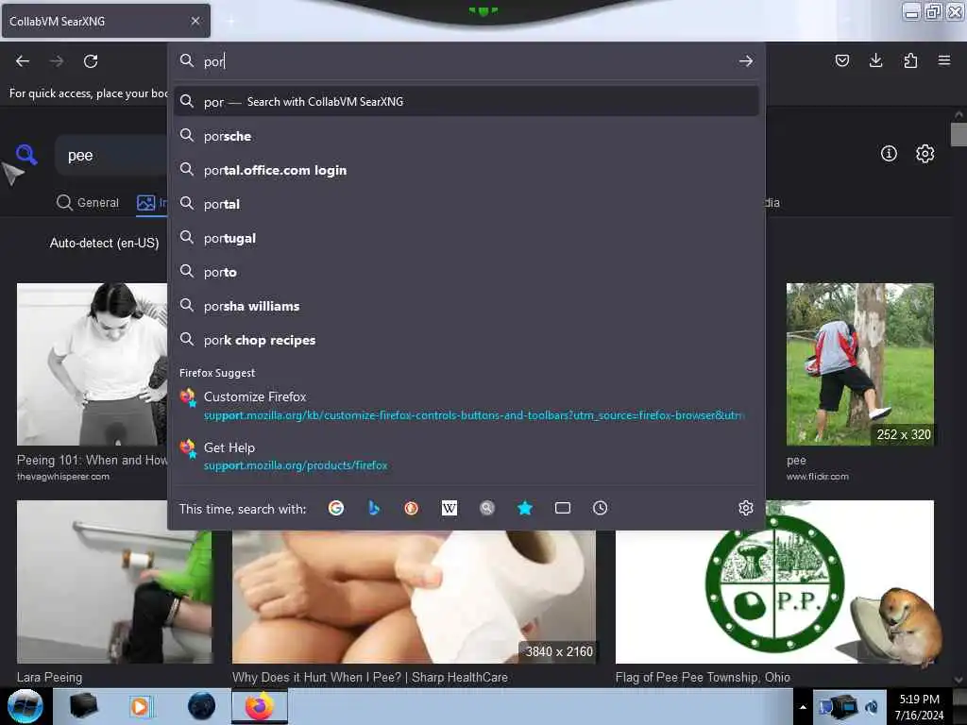Image resolution: width=967 pixels, height=725 pixels.
Task: Open the Firefox hamburger menu
Action: 944,60
